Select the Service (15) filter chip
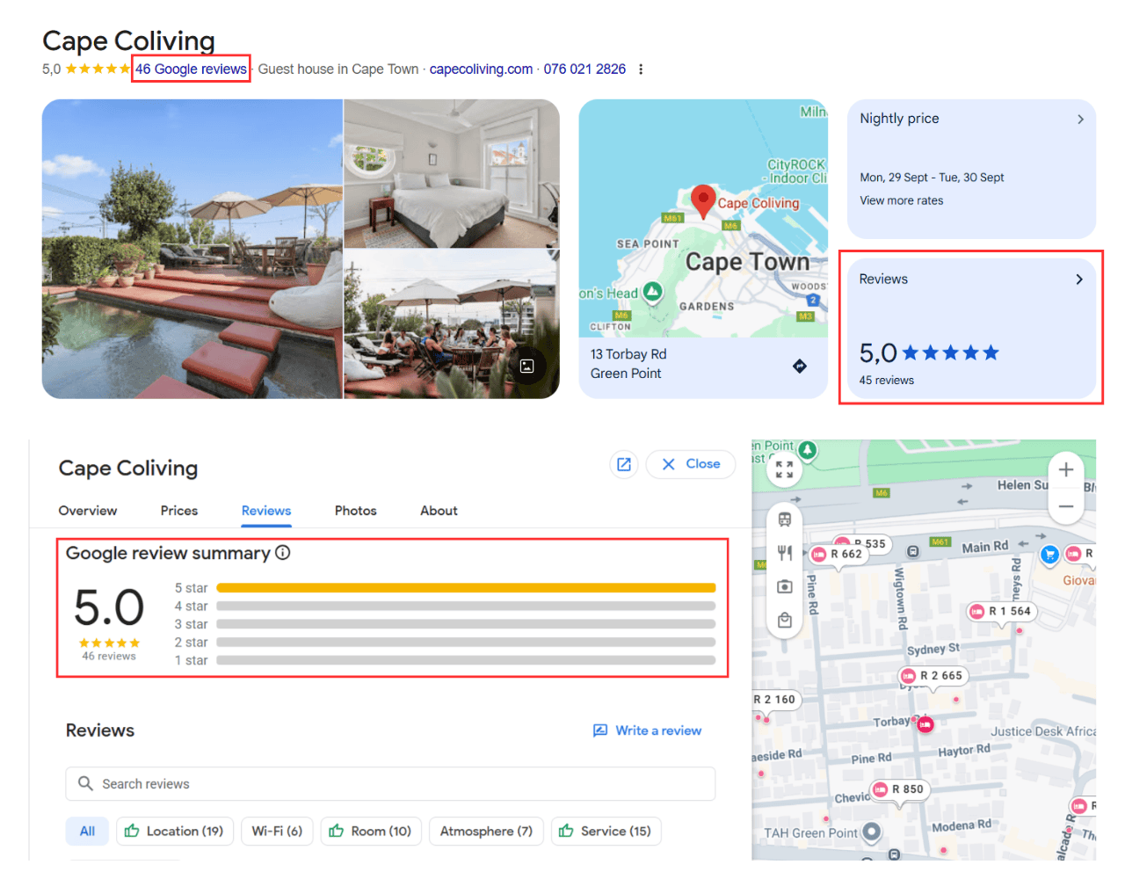This screenshot has width=1125, height=879. point(606,832)
